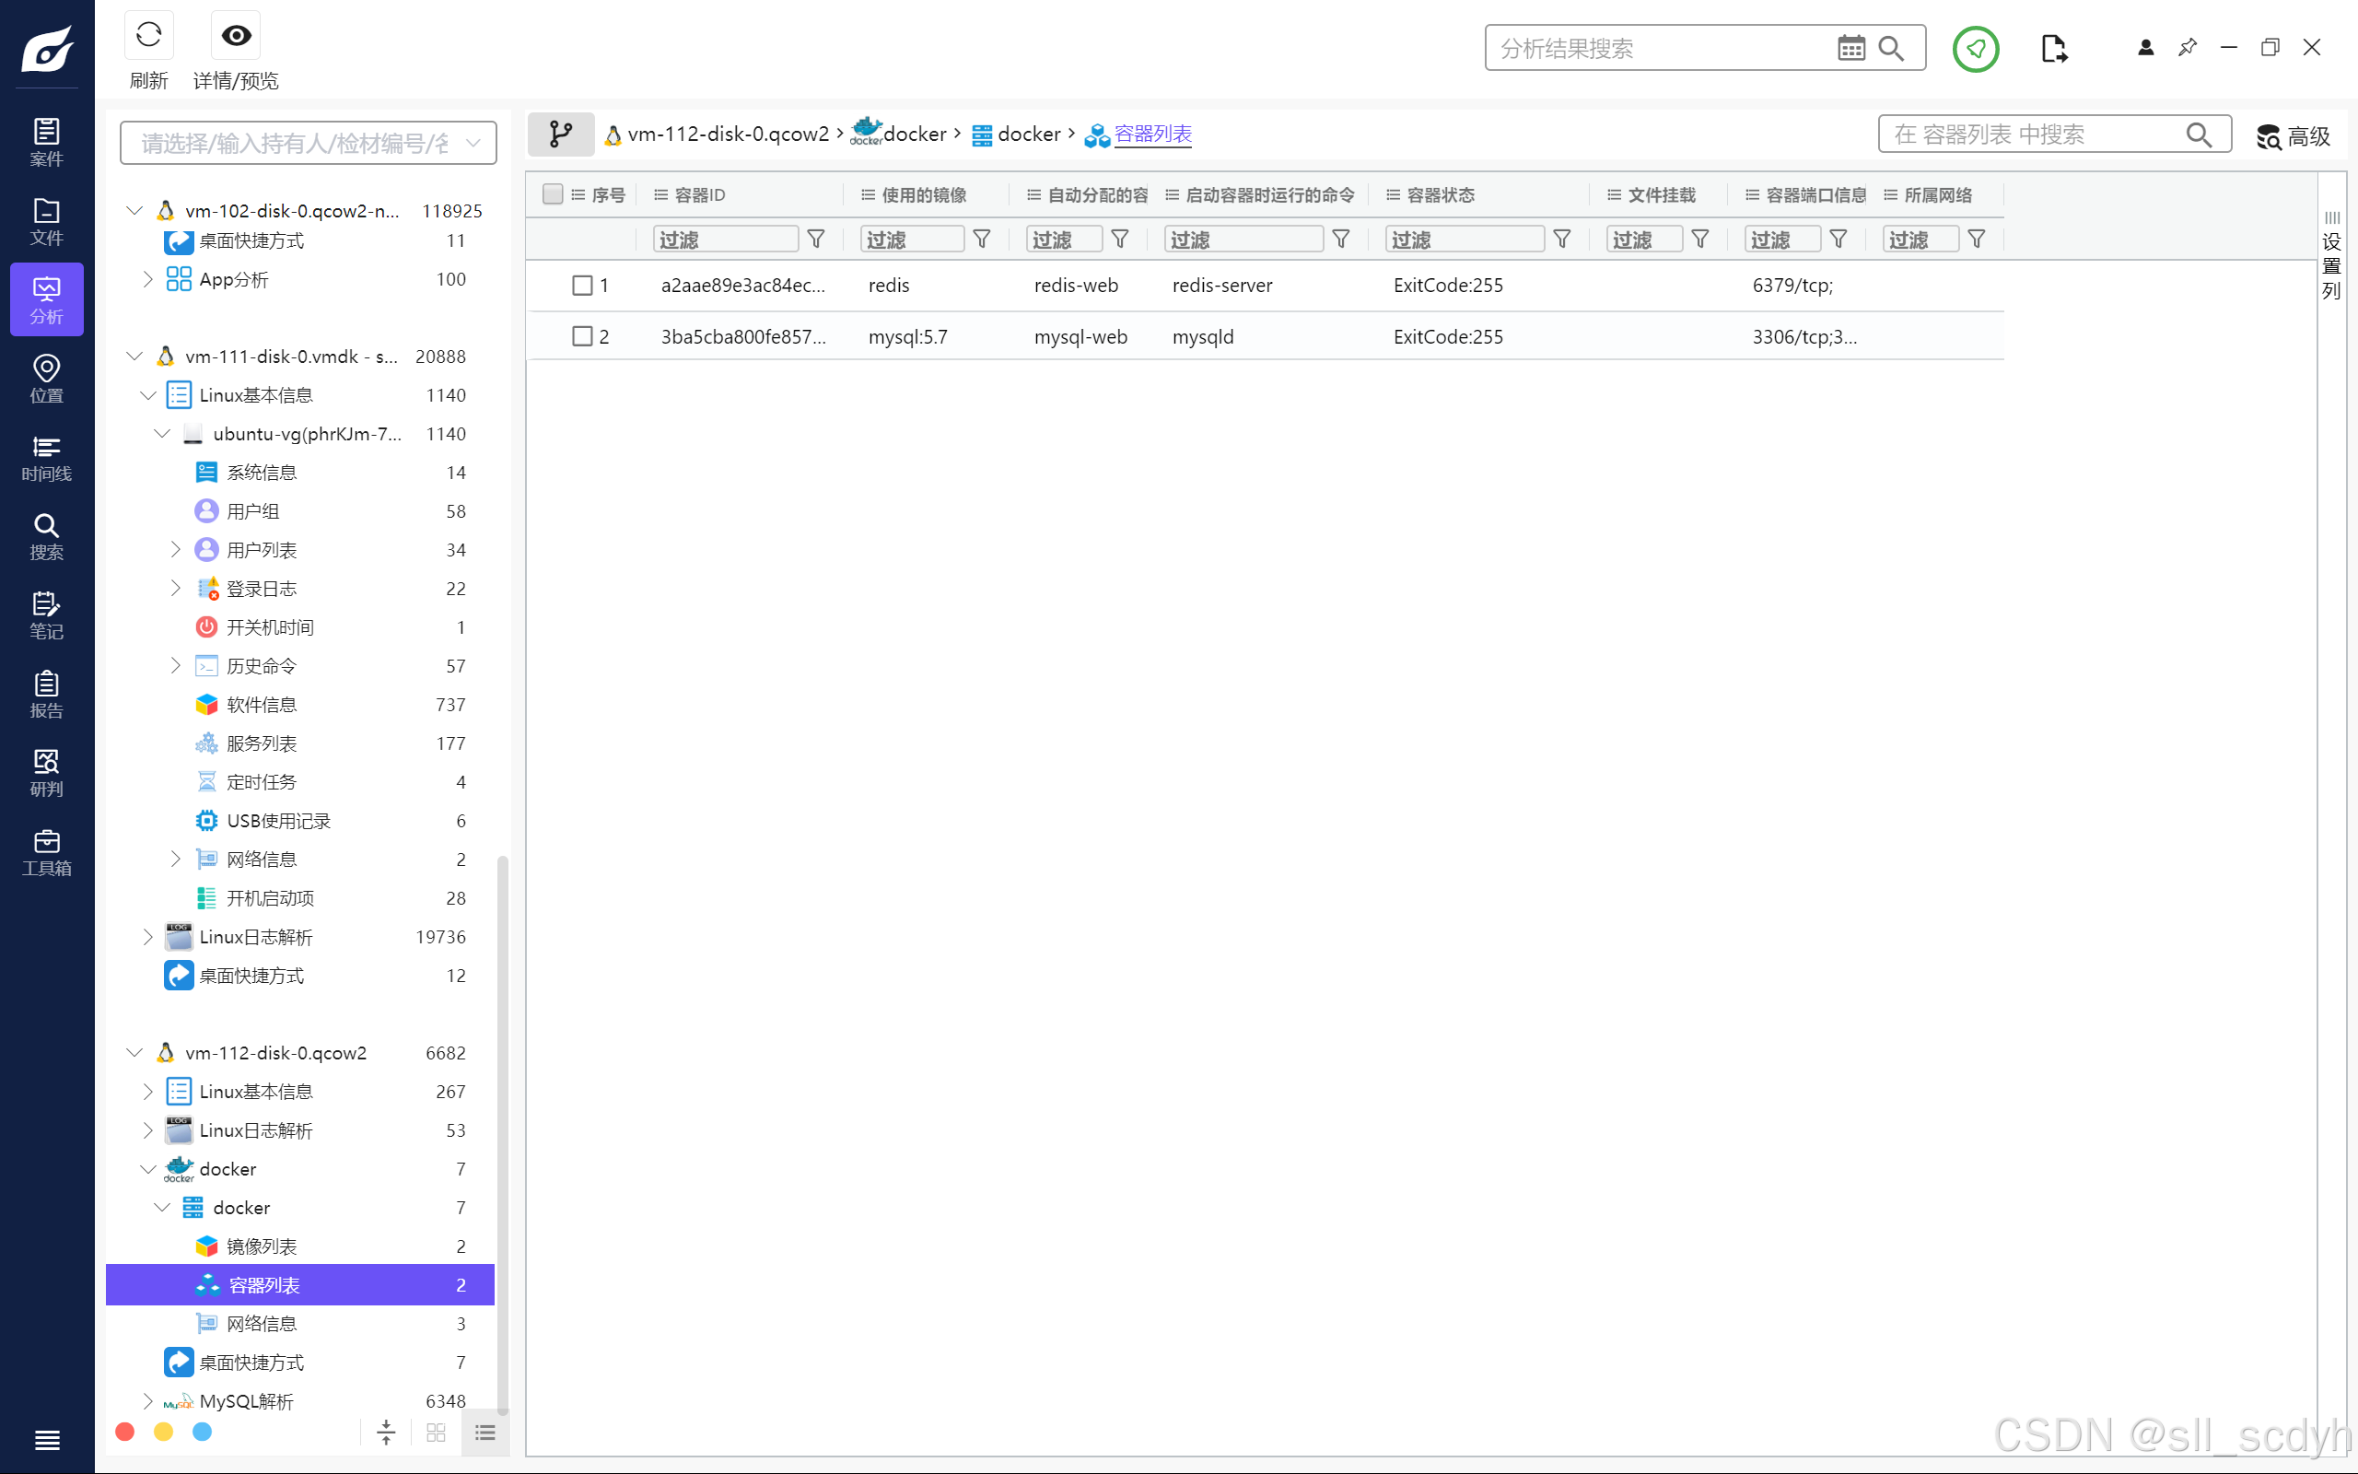Click the 高级 advanced search button
This screenshot has width=2358, height=1474.
[x=2293, y=135]
